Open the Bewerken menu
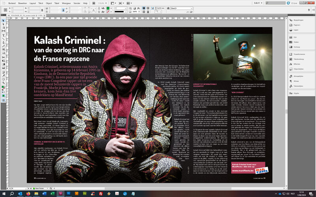The height and width of the screenshot is (197, 316). 23,3
